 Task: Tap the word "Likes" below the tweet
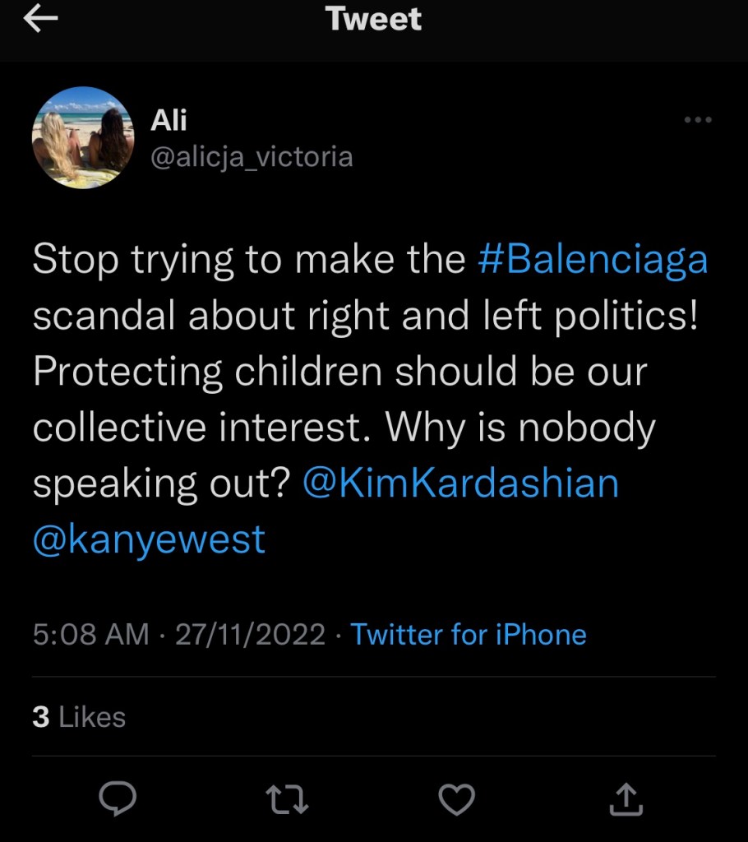pyautogui.click(x=93, y=717)
